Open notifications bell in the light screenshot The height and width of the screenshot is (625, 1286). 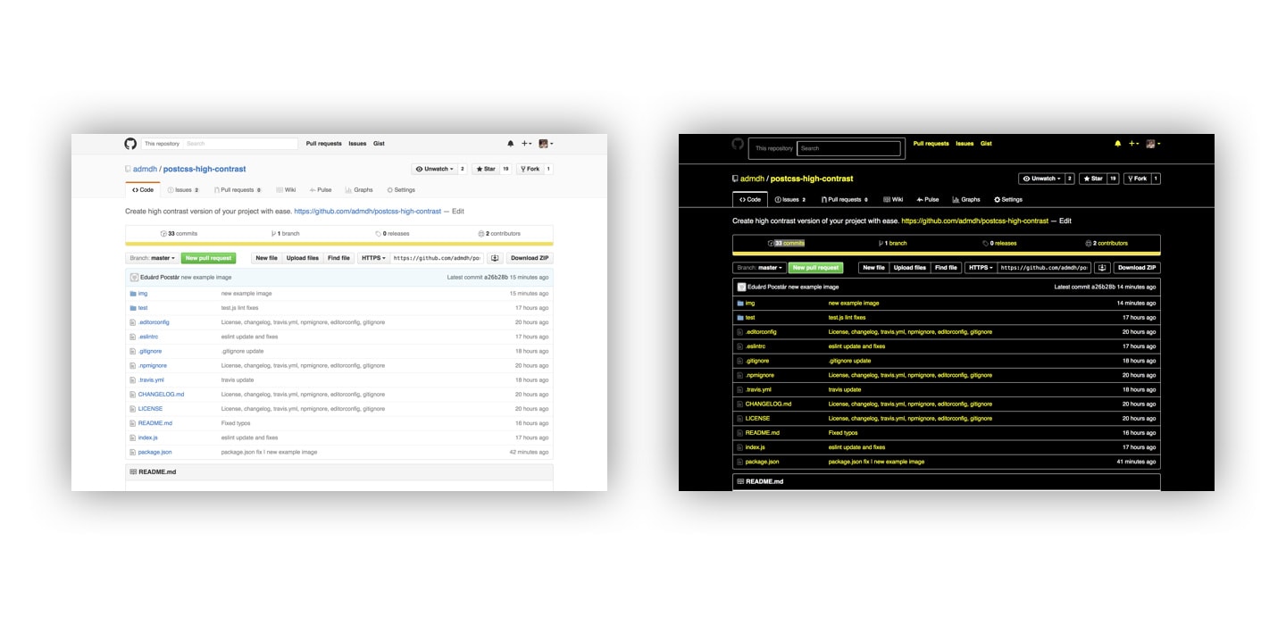511,144
